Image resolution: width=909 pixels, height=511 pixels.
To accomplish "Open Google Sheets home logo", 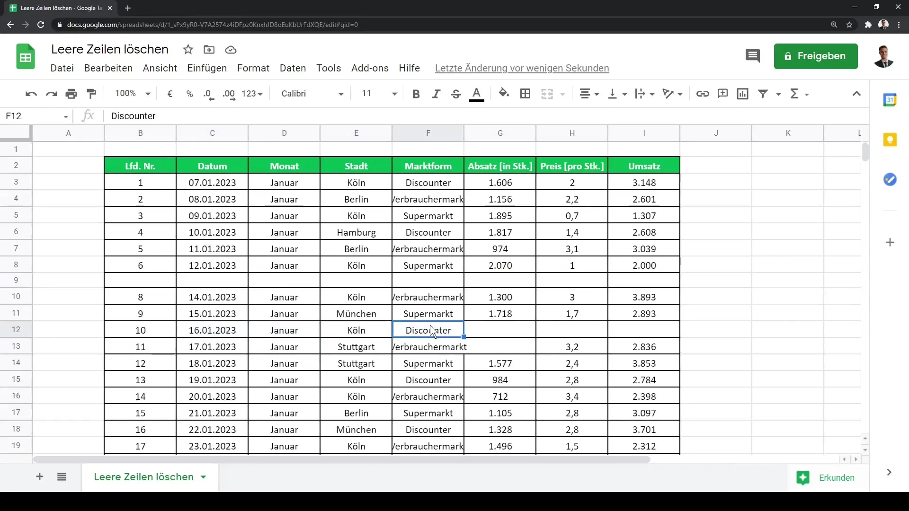I will pos(26,57).
